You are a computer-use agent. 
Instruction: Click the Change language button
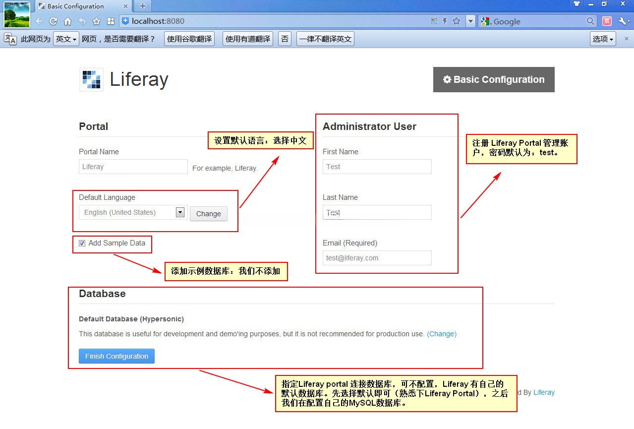pos(209,214)
